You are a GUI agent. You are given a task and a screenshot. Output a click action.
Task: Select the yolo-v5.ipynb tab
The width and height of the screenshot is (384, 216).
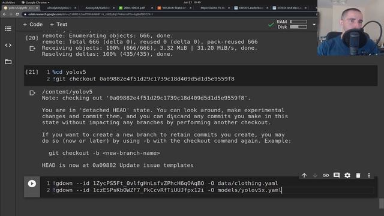tap(21, 8)
